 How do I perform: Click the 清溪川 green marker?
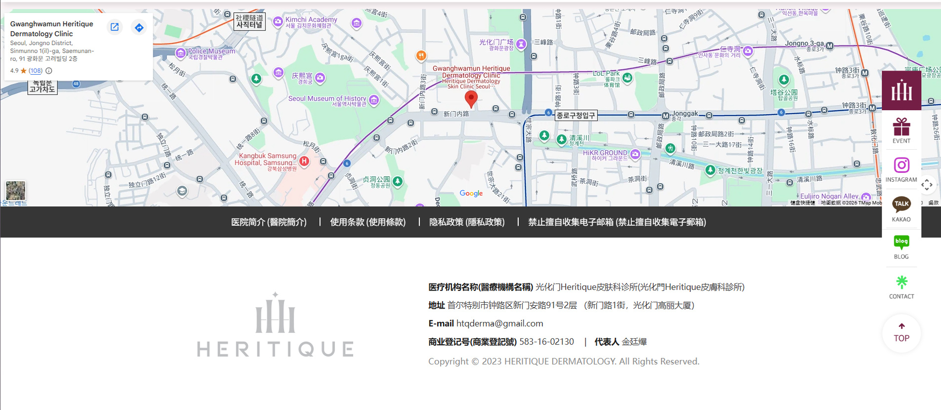coord(562,140)
